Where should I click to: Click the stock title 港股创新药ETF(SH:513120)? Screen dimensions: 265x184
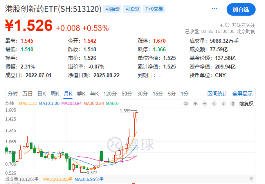coord(53,9)
